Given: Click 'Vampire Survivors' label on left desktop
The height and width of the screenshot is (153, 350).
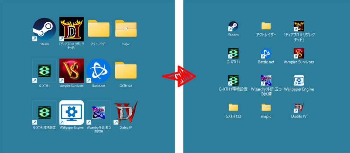Looking at the screenshot, I should (71, 86).
